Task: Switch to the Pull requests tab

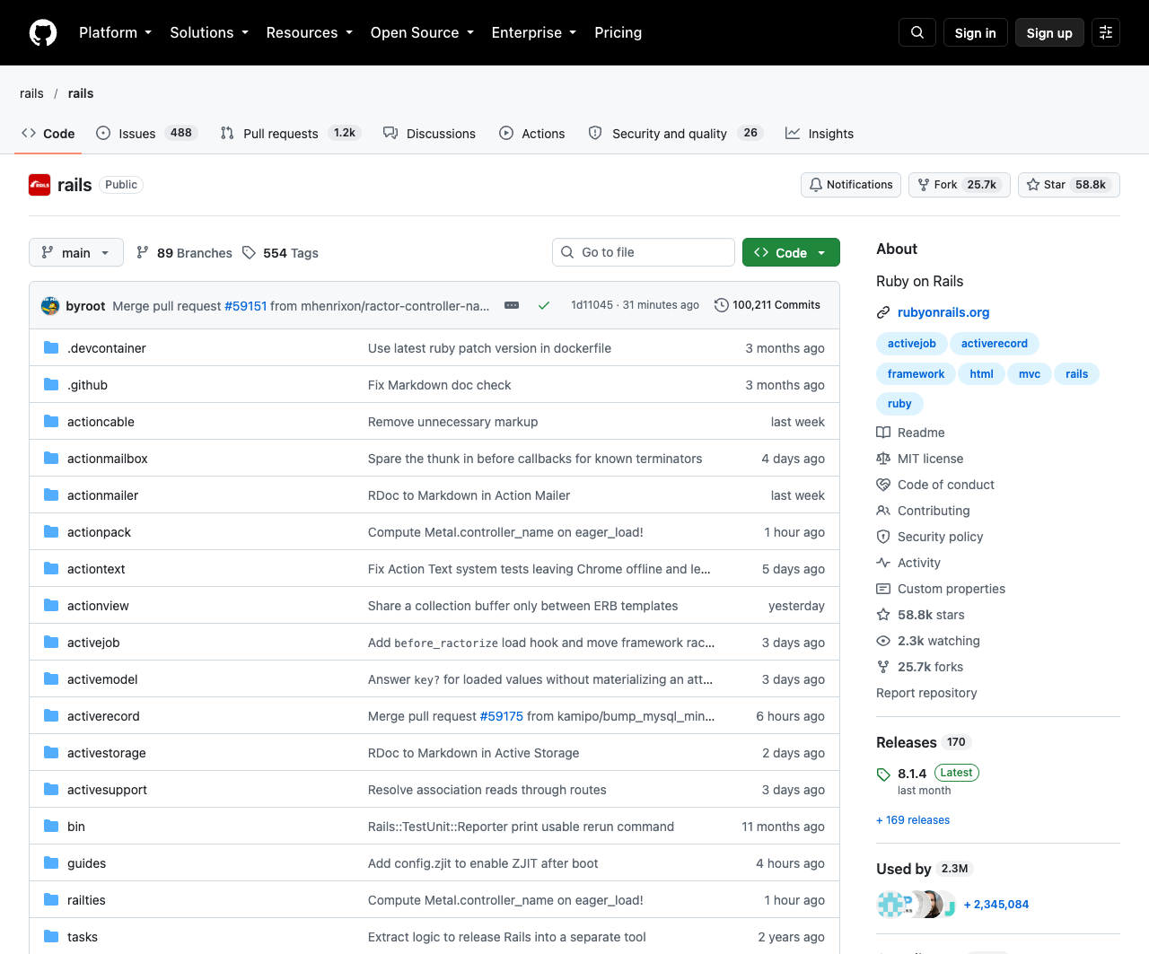Action: point(291,134)
